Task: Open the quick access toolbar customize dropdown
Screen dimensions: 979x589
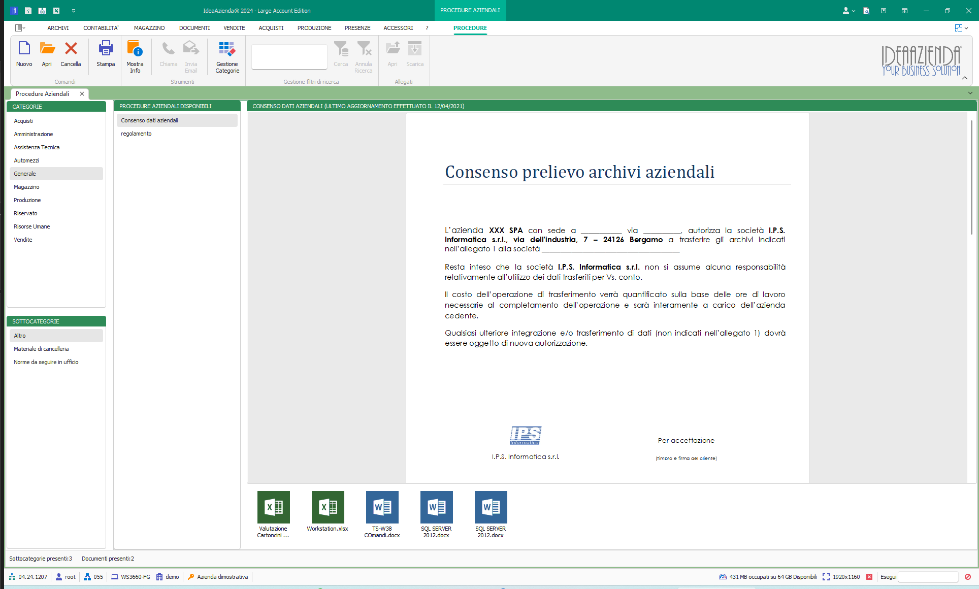Action: coord(74,11)
